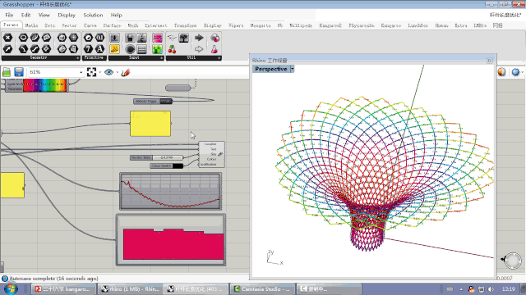This screenshot has height=295, width=526.
Task: Pick the yellow icon in Input panel
Action: point(115,49)
